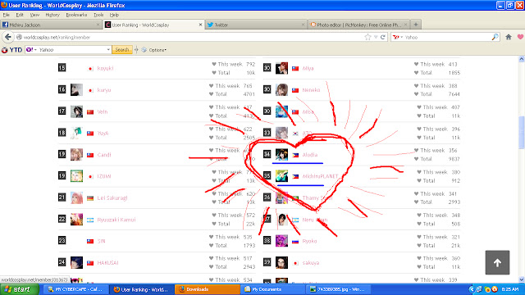Screen dimensions: 525x295
Task: Open the Edit menu
Action: coord(20,15)
